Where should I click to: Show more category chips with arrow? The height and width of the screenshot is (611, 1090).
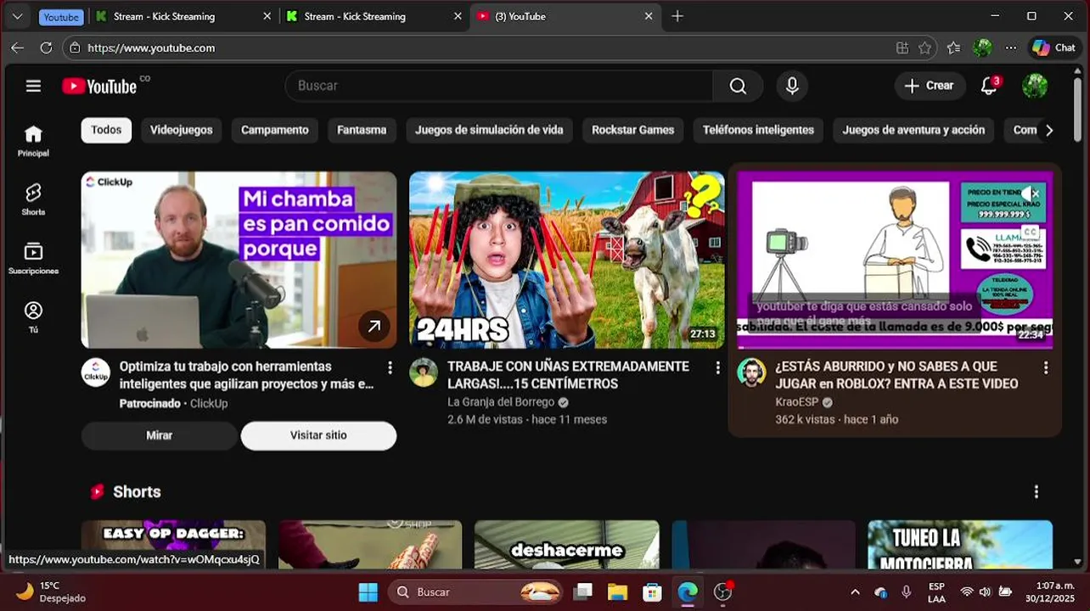(x=1049, y=131)
